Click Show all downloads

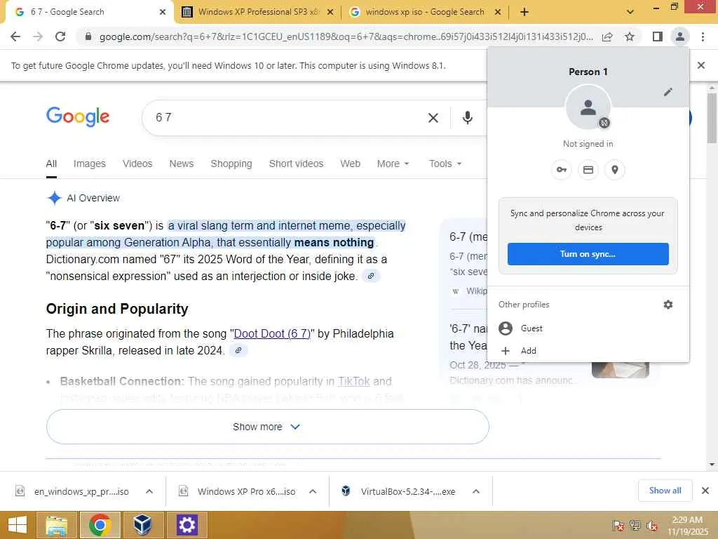pyautogui.click(x=665, y=491)
